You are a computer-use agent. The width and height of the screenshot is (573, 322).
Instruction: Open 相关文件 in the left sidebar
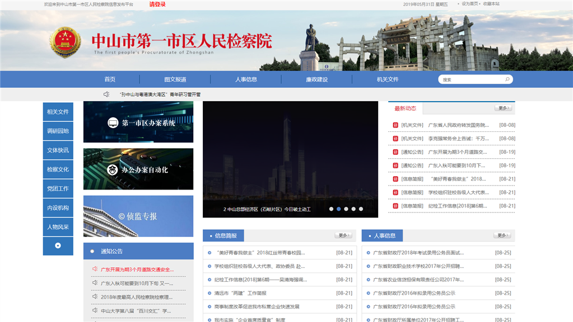58,112
